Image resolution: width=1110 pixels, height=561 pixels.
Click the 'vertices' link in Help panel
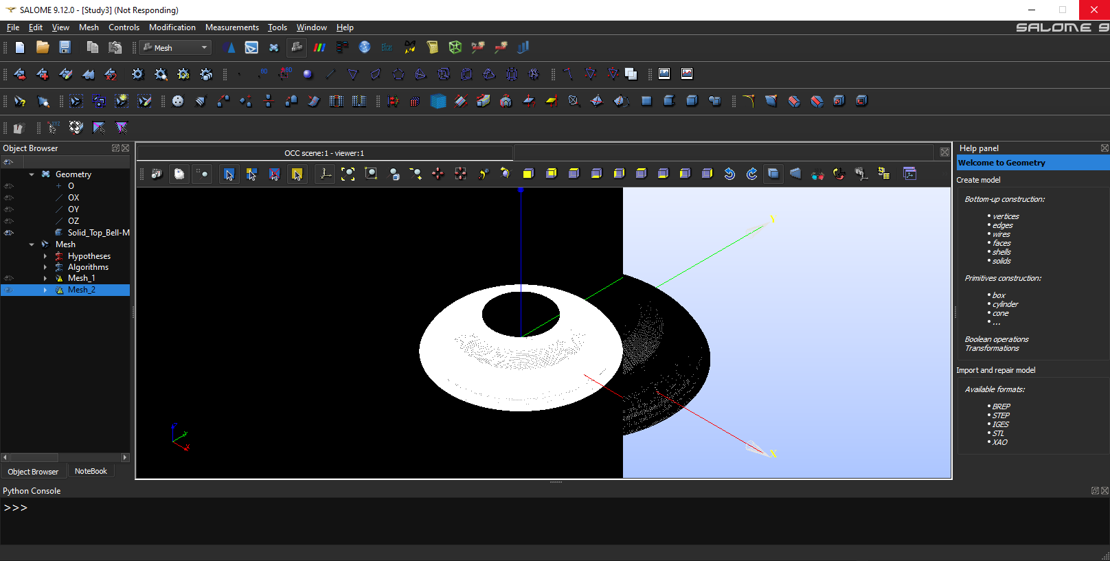click(x=1006, y=216)
